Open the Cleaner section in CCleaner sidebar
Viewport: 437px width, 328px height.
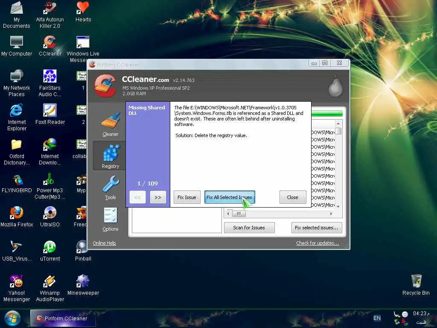[111, 124]
